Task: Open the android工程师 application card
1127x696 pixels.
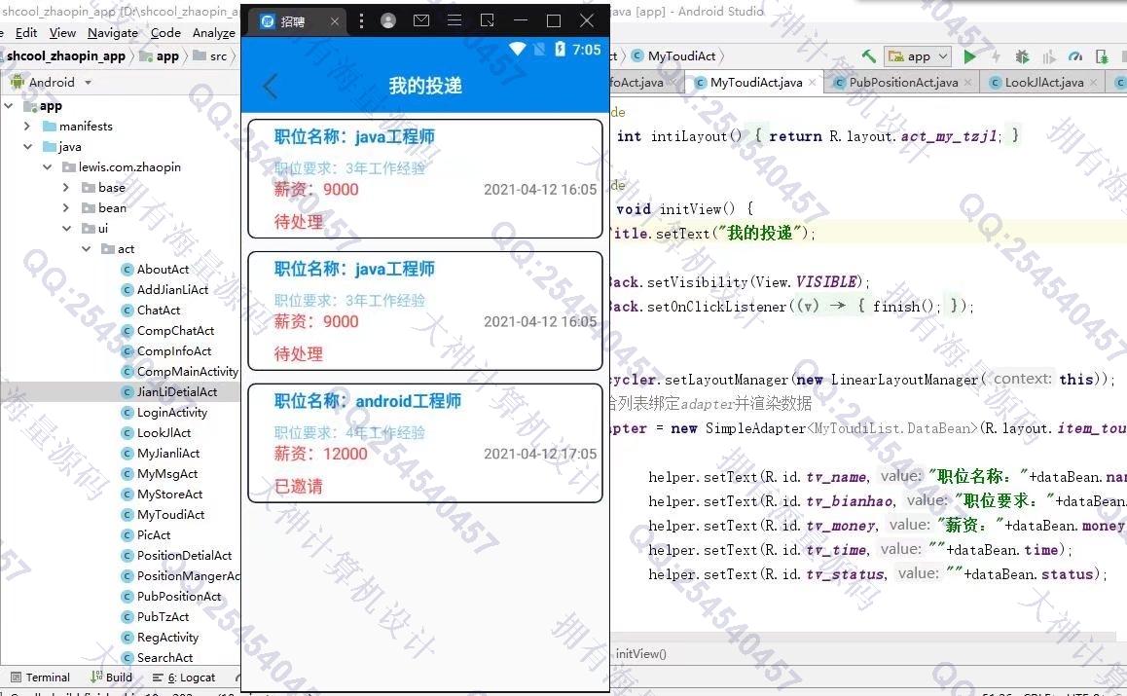Action: pyautogui.click(x=424, y=443)
